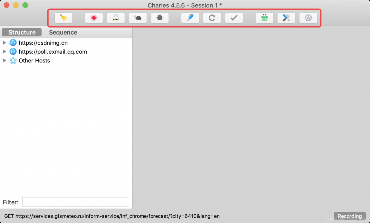Toggle throttling with the turtle icon
The height and width of the screenshot is (223, 370).
pyautogui.click(x=138, y=18)
